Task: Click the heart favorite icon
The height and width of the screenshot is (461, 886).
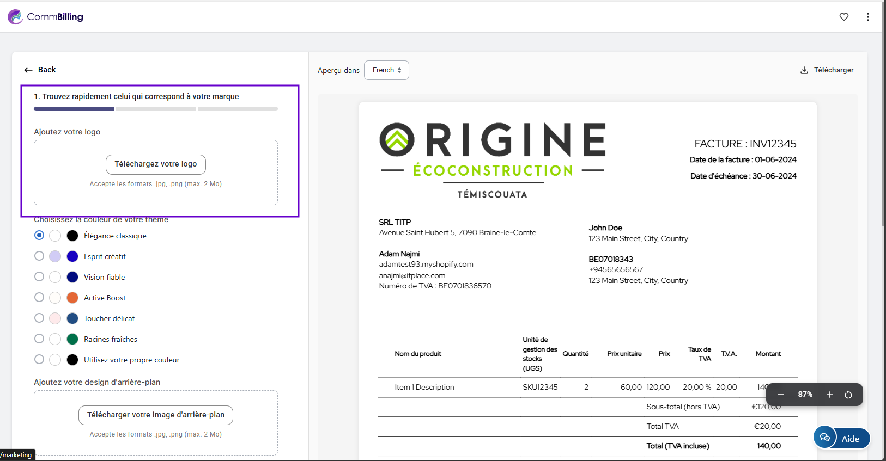Action: [844, 17]
